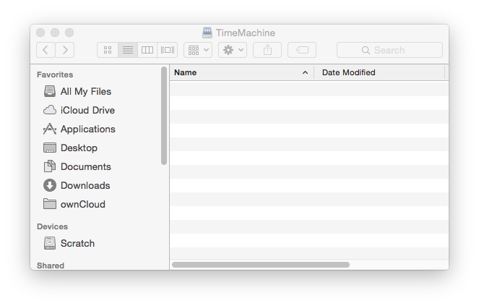Switch to column view
The width and height of the screenshot is (479, 306).
(147, 50)
